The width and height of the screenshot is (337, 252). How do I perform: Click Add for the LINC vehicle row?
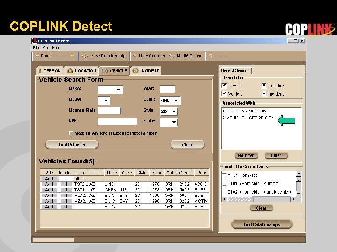coord(49,184)
